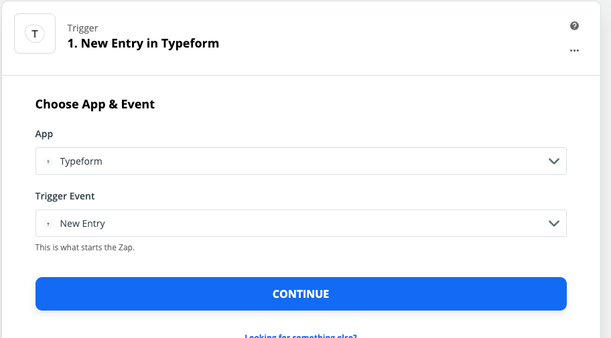Screen dimensions: 611x338
Task: Open the help question mark icon
Action: pyautogui.click(x=574, y=26)
